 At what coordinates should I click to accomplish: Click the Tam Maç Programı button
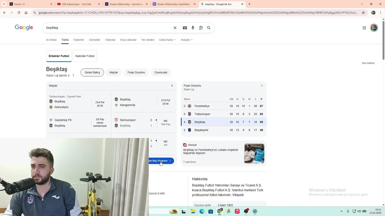[161, 161]
